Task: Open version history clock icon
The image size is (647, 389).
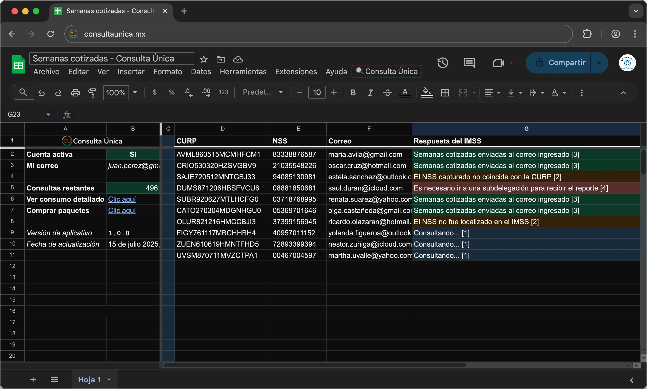Action: (443, 63)
